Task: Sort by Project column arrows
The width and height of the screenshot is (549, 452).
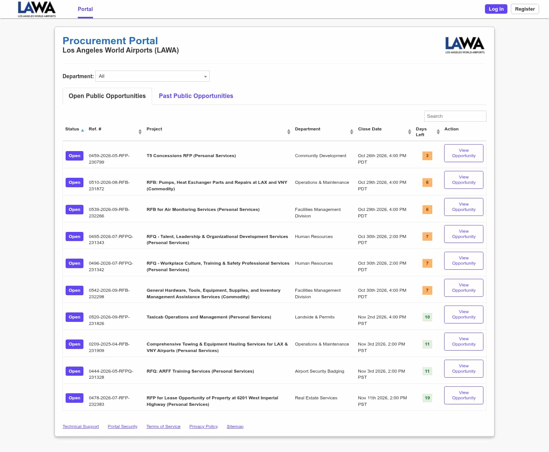Action: [289, 132]
